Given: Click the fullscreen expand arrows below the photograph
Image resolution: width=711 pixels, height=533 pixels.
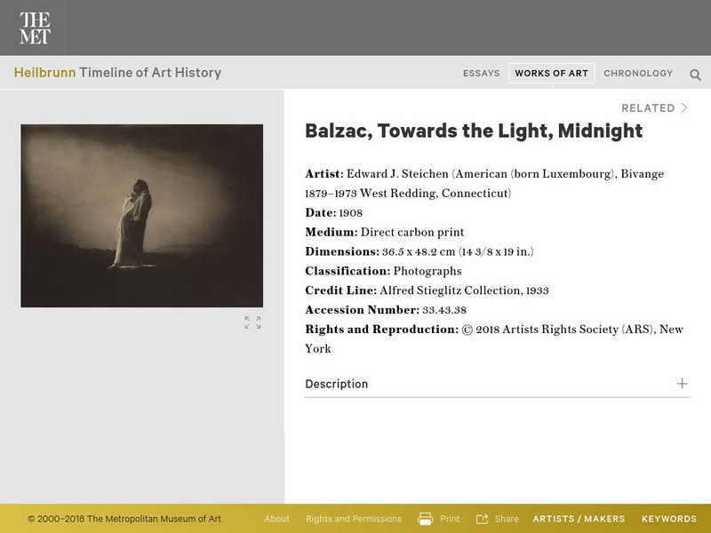Looking at the screenshot, I should tap(252, 323).
